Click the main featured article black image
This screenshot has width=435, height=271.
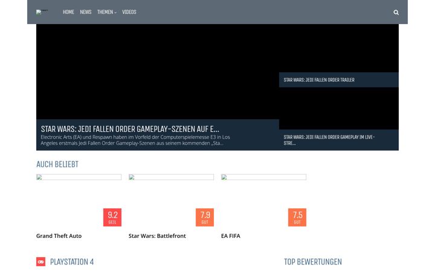158,72
